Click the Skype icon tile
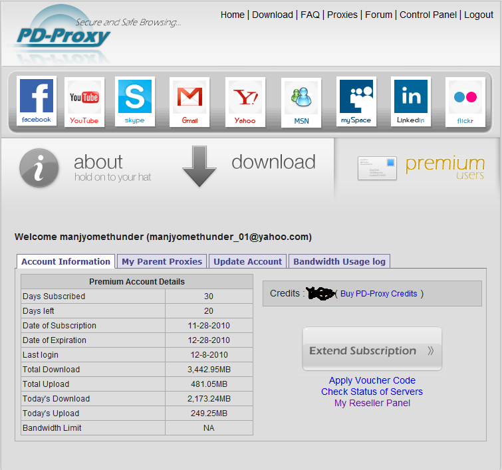The height and width of the screenshot is (470, 502). [135, 101]
